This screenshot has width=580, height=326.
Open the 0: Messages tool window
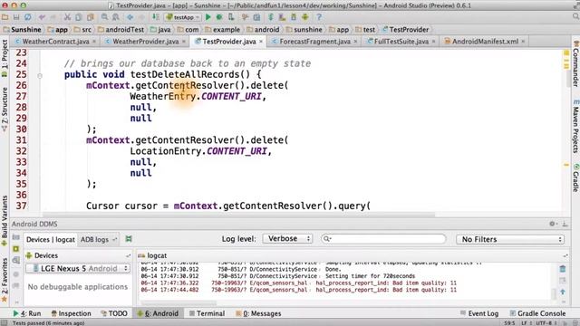coord(258,313)
